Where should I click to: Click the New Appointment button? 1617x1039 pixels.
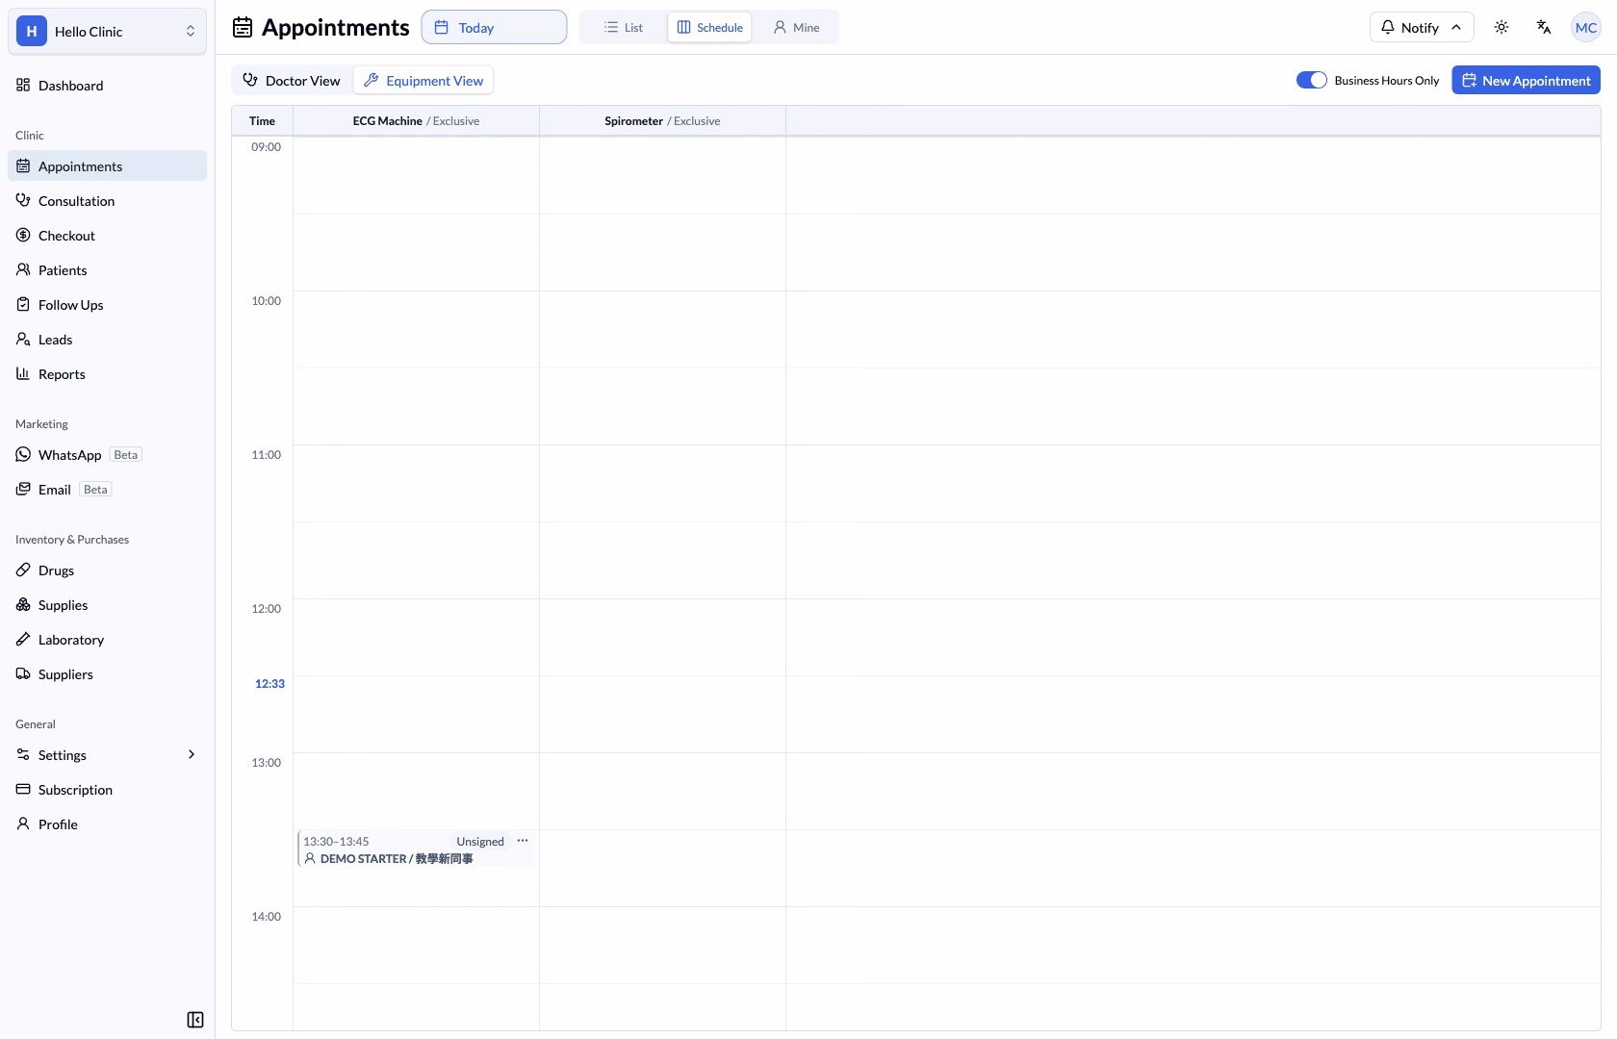pyautogui.click(x=1526, y=81)
